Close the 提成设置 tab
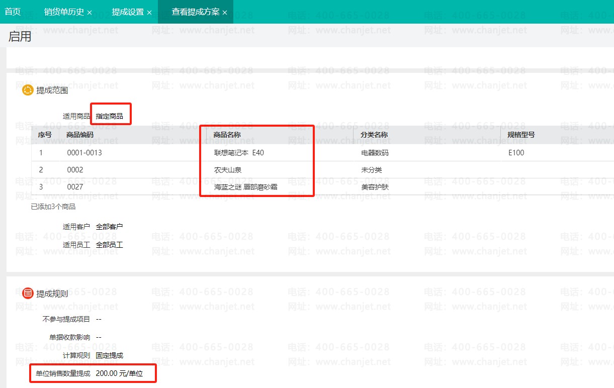 (149, 12)
